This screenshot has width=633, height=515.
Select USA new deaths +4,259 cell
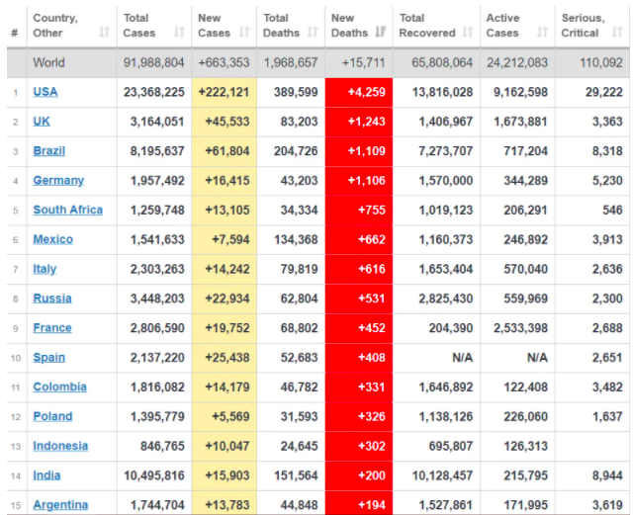(359, 93)
